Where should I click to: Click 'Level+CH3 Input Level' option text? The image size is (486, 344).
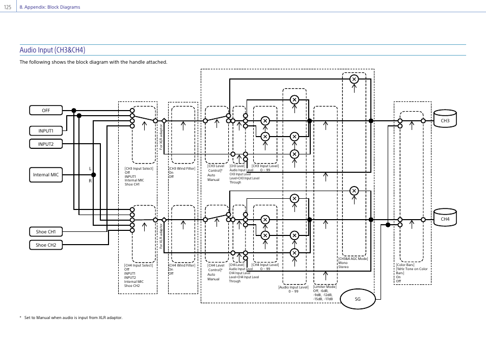coord(245,178)
